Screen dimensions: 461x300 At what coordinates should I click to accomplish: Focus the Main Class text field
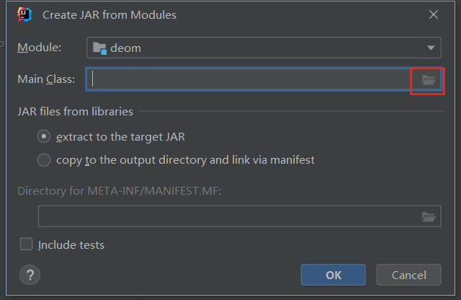(249, 79)
